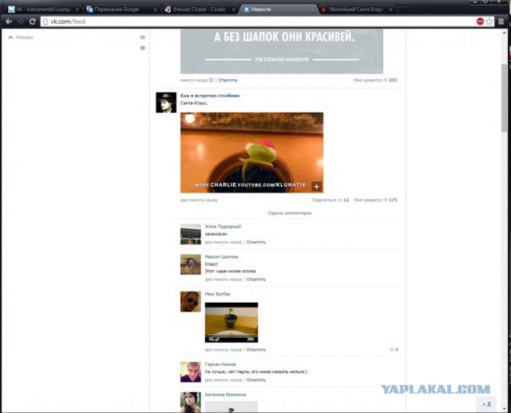Like the Санта-Клаус post with 175 likes
Screen dimensions: 511x413
[x=375, y=201]
